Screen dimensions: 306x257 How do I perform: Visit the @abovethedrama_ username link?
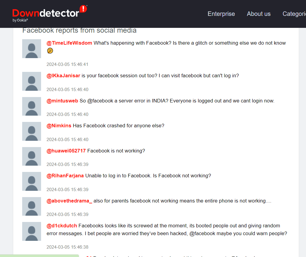point(69,201)
